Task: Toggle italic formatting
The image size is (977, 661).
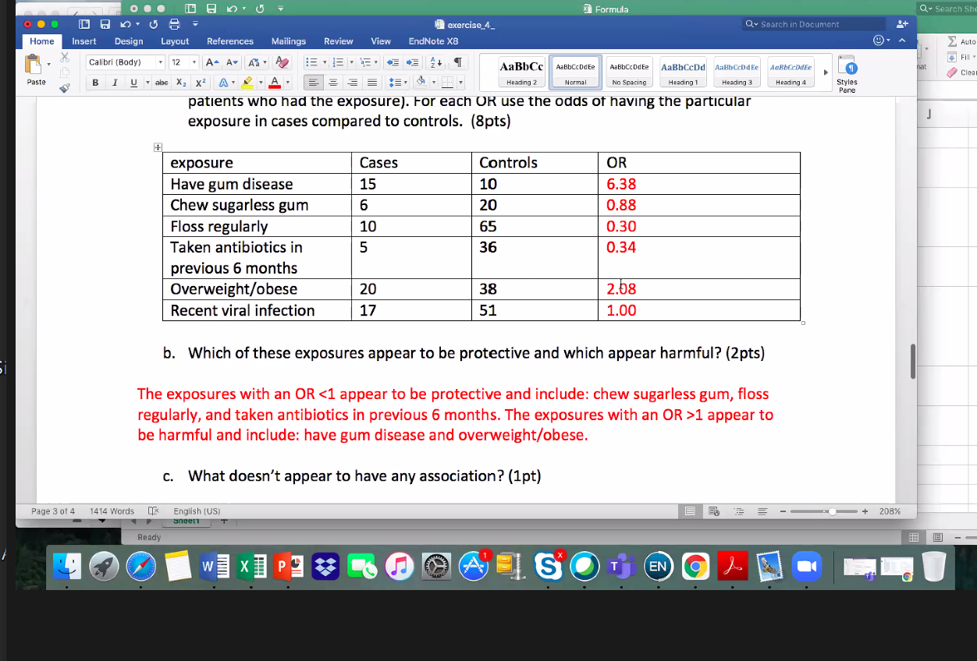Action: pos(115,83)
